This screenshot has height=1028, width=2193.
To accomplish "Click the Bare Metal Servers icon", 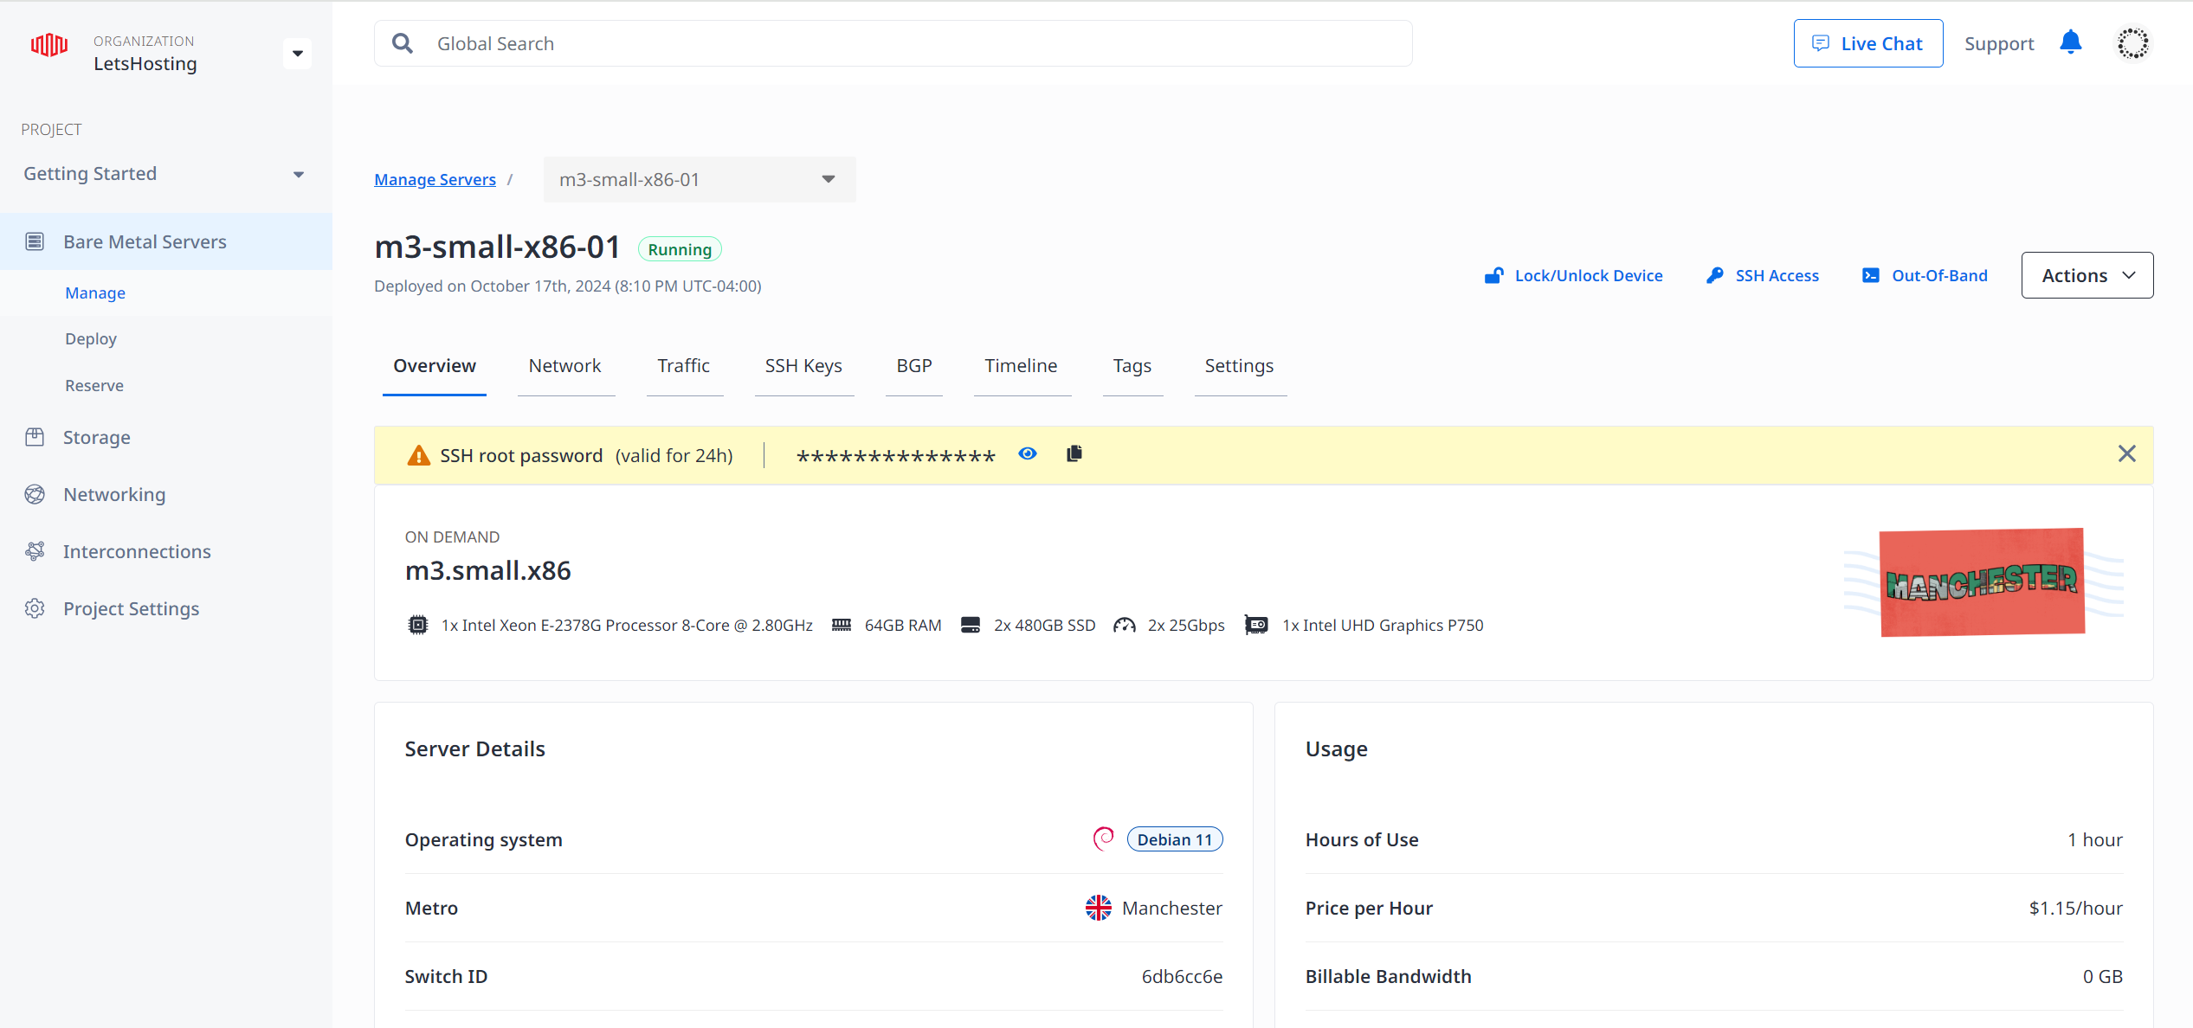I will click(x=35, y=241).
